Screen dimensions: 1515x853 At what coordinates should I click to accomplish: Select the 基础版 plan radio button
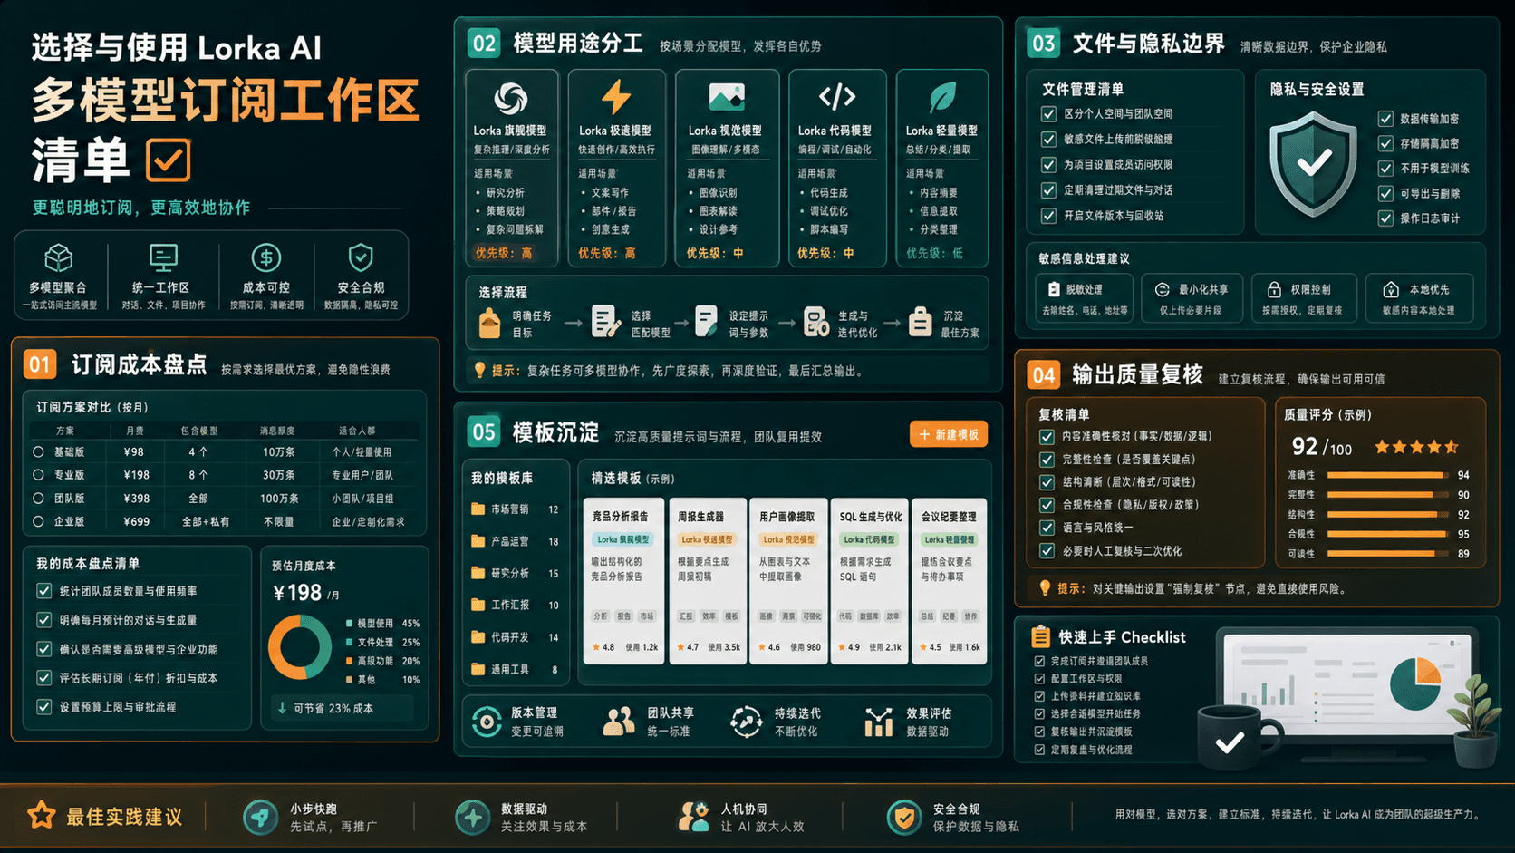click(38, 451)
